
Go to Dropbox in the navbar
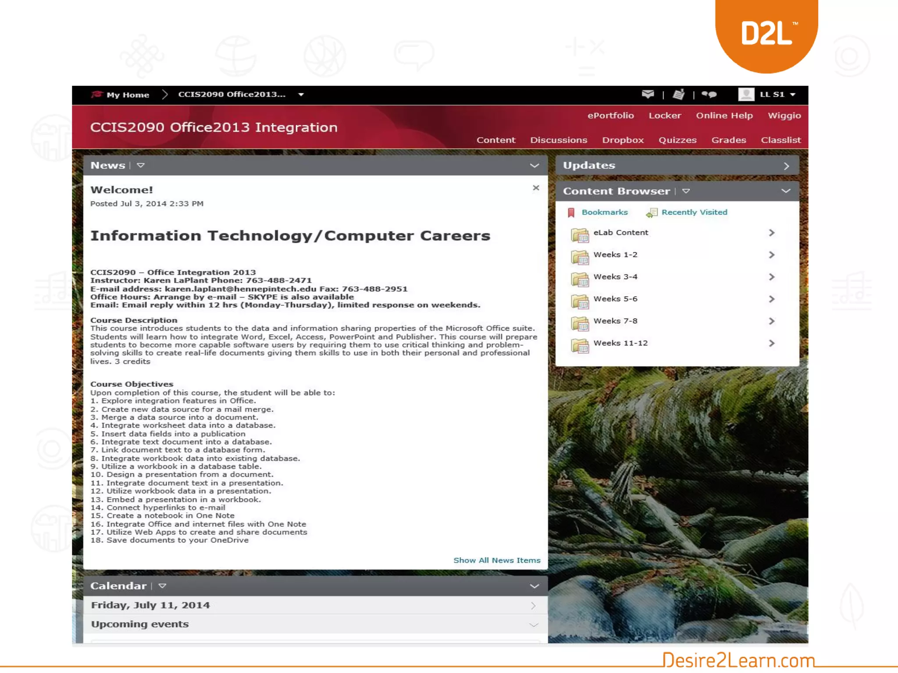point(623,140)
